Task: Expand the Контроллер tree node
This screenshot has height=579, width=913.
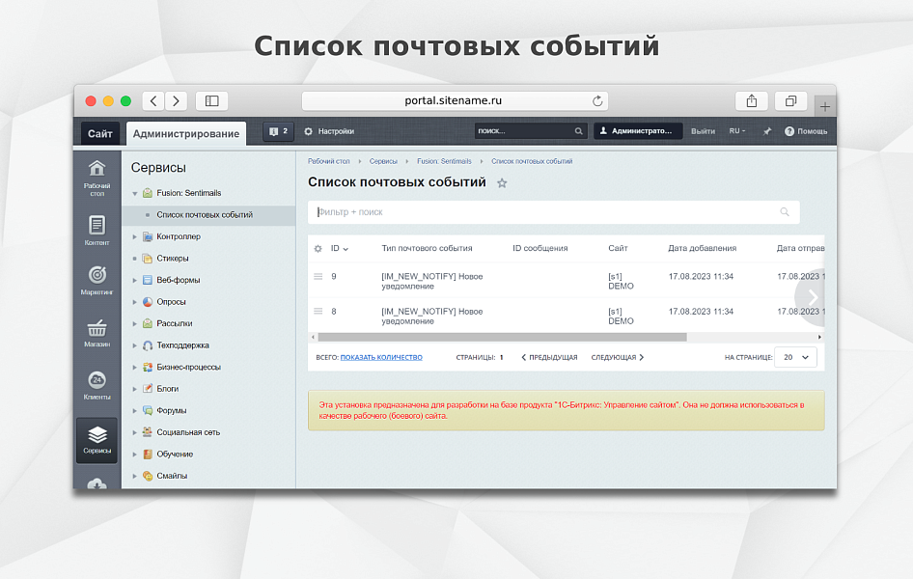Action: coord(135,236)
